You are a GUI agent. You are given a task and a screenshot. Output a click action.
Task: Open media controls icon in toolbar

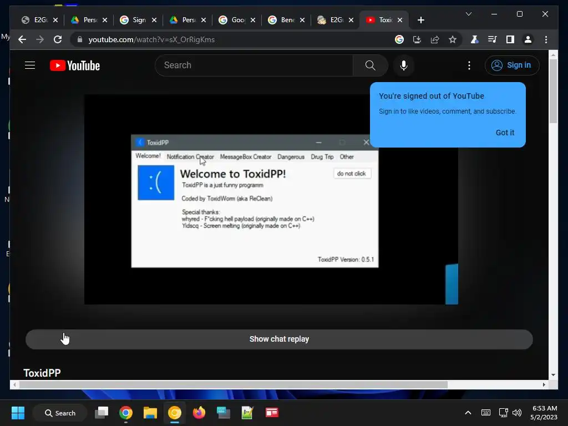[x=492, y=39]
